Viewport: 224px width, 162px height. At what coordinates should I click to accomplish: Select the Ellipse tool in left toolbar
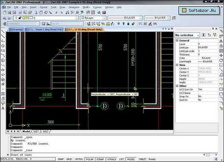click(x=3, y=70)
